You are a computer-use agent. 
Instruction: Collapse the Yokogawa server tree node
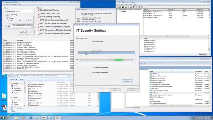click(118, 10)
